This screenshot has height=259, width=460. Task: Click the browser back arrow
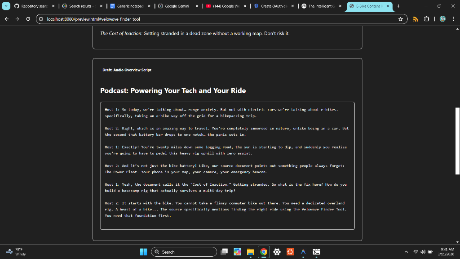[x=6, y=19]
